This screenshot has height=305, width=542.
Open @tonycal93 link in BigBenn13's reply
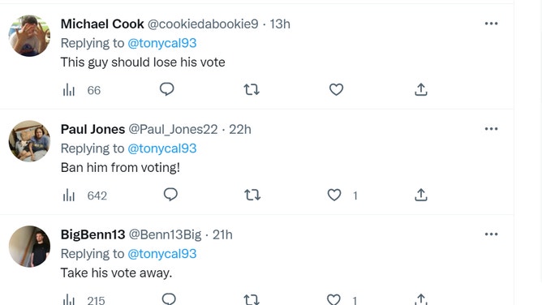click(x=162, y=254)
